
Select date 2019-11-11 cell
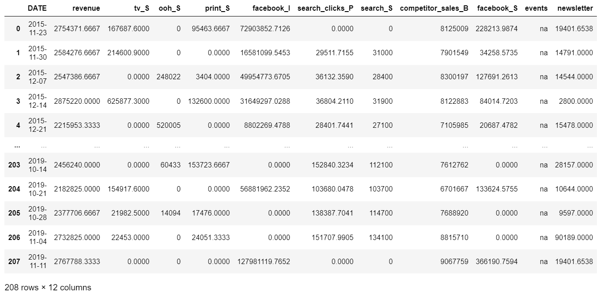[x=37, y=261]
